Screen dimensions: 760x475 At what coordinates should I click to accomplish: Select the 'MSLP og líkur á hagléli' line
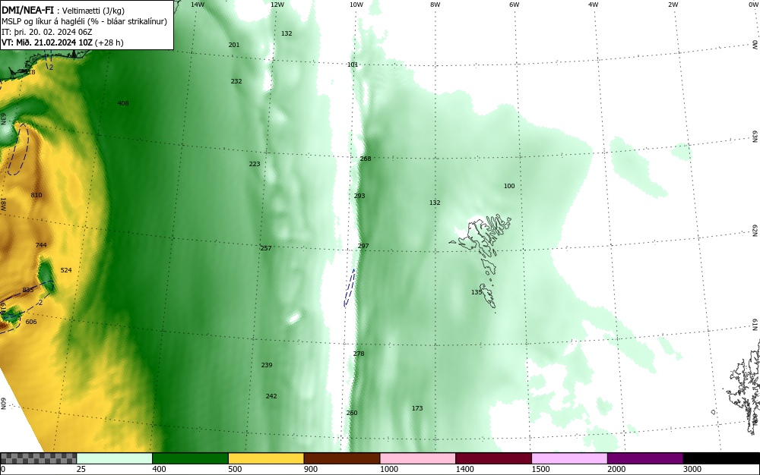tap(84, 21)
